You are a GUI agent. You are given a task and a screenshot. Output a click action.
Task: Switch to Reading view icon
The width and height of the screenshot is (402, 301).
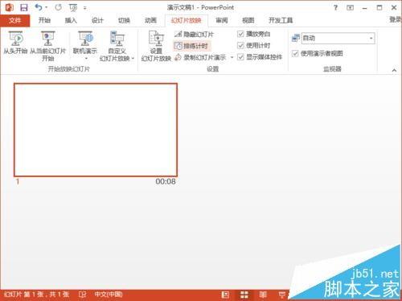(x=263, y=295)
